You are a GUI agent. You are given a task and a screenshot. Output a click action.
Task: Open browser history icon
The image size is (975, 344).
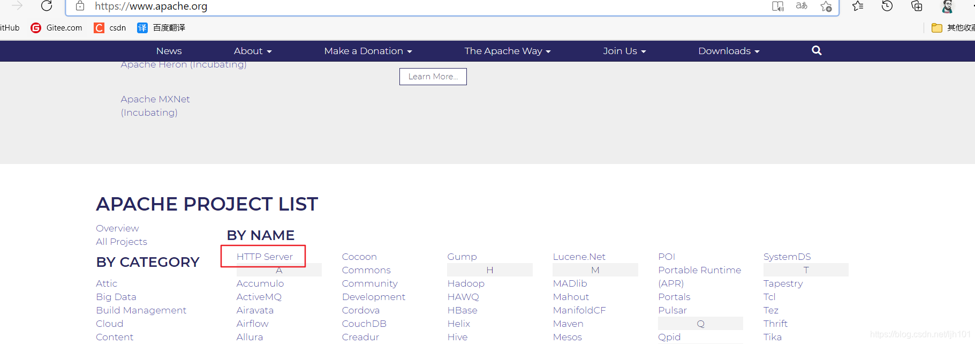[x=887, y=6]
